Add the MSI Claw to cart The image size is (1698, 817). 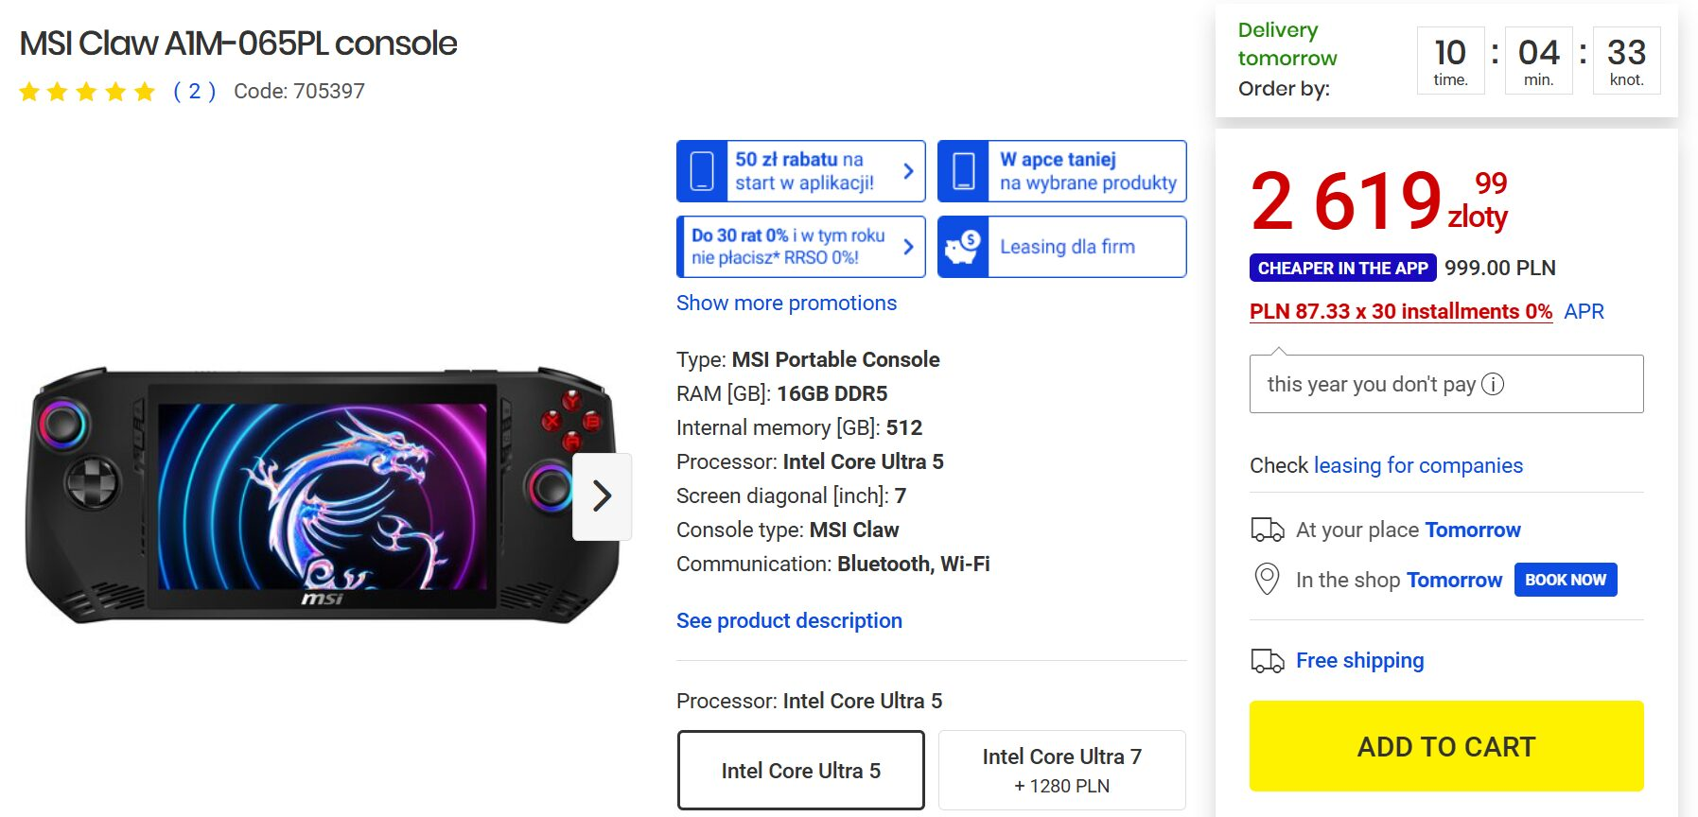(1446, 746)
